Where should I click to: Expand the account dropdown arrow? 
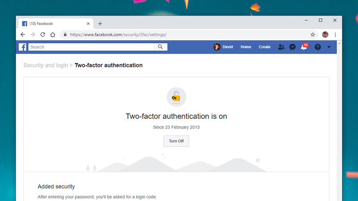click(x=329, y=47)
